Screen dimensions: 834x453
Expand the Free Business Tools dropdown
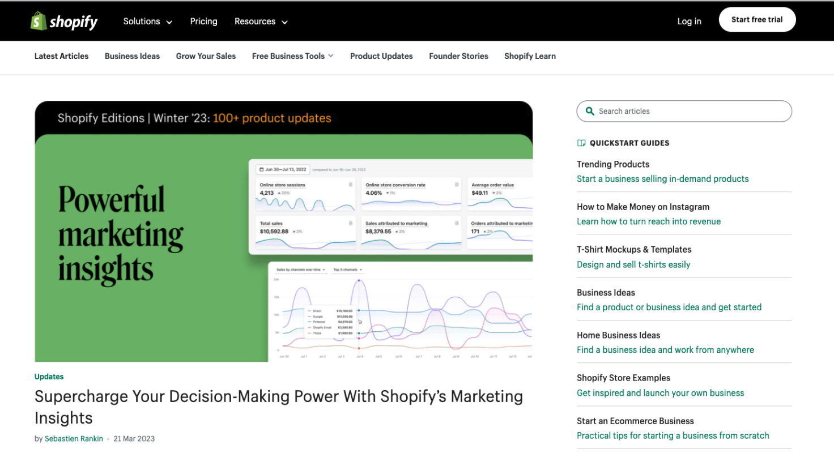coord(292,56)
